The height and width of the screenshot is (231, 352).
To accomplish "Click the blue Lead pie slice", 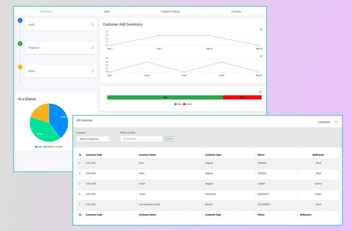I will tap(59, 118).
